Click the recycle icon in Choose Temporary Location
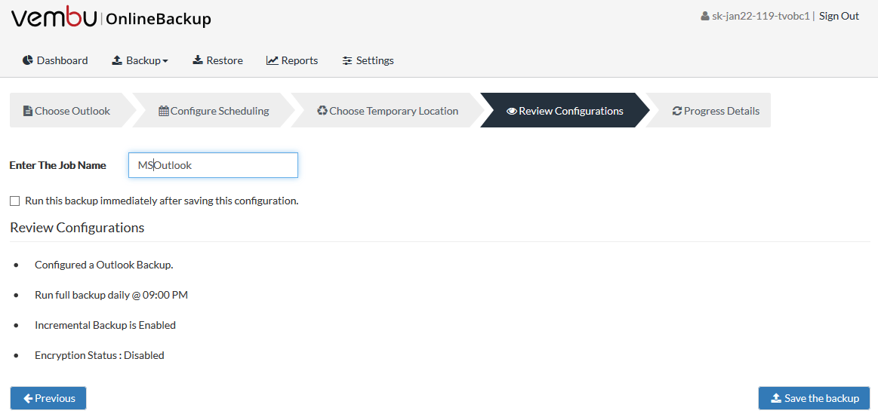This screenshot has width=878, height=417. 322,111
